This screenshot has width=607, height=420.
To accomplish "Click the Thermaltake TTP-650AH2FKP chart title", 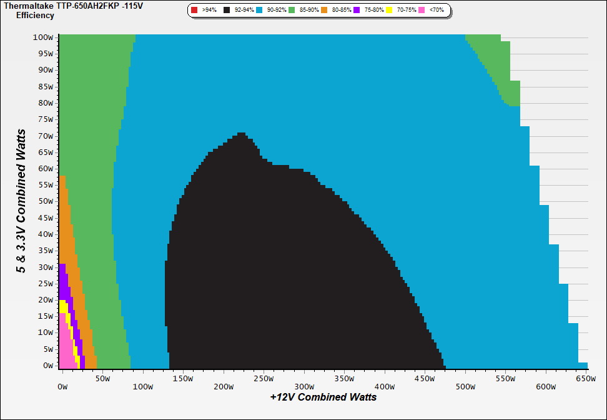I will [x=69, y=6].
